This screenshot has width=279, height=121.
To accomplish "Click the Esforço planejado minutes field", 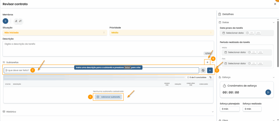I will click(230, 109).
